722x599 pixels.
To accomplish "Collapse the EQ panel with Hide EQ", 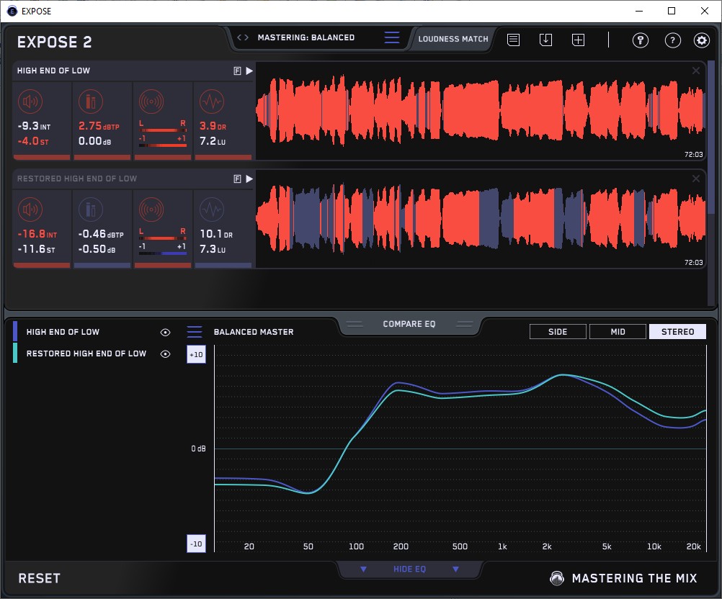I will (x=409, y=569).
